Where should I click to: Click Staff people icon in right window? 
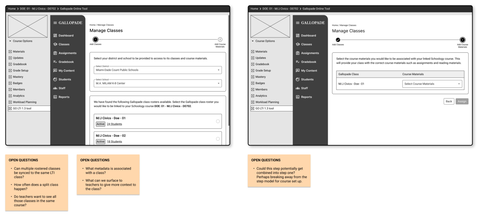[298, 88]
